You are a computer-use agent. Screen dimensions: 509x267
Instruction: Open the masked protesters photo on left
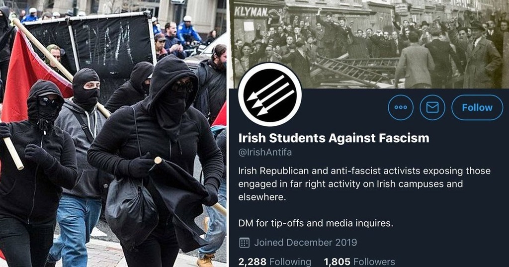coord(113,133)
